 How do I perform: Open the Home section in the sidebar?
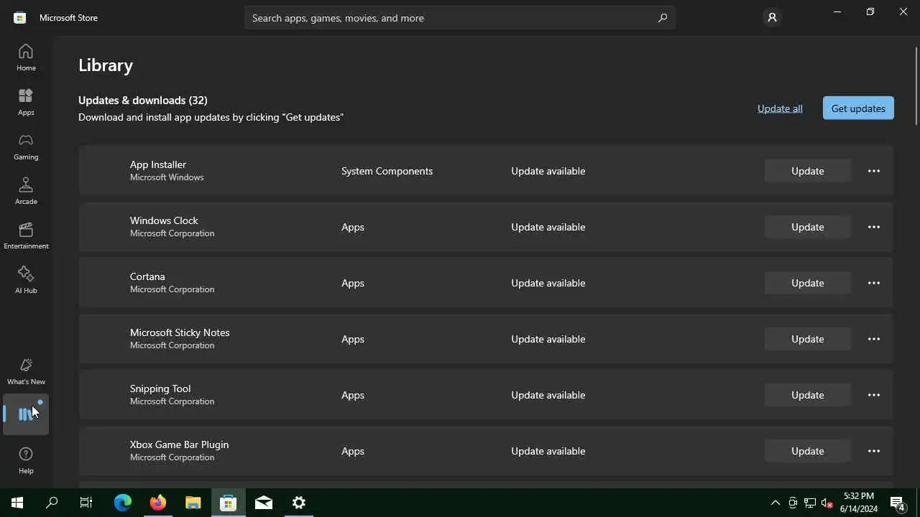click(x=26, y=57)
